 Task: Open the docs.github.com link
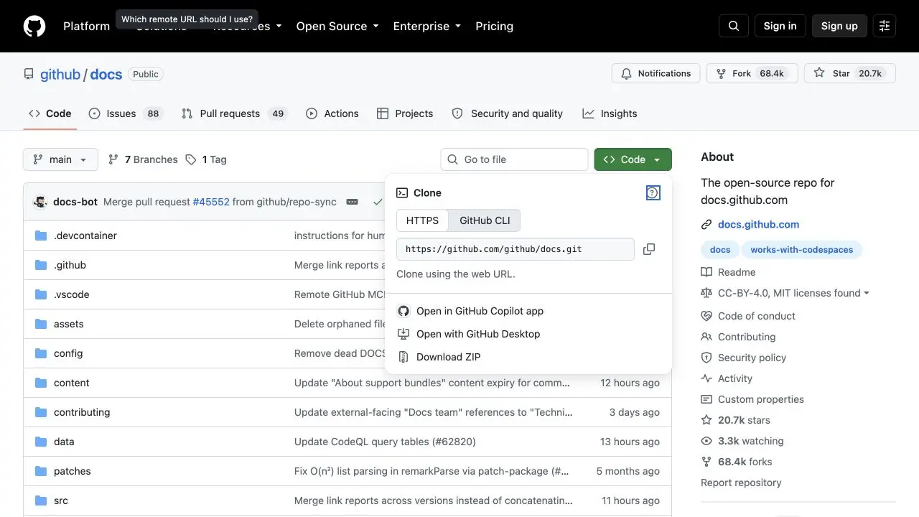(758, 225)
